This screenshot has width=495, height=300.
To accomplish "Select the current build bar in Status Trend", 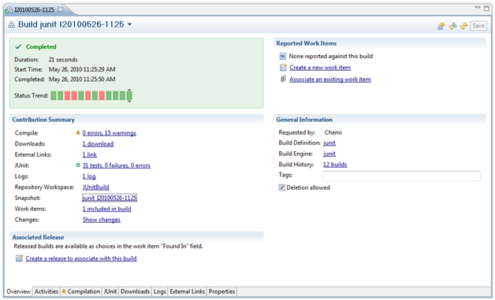I will point(129,95).
